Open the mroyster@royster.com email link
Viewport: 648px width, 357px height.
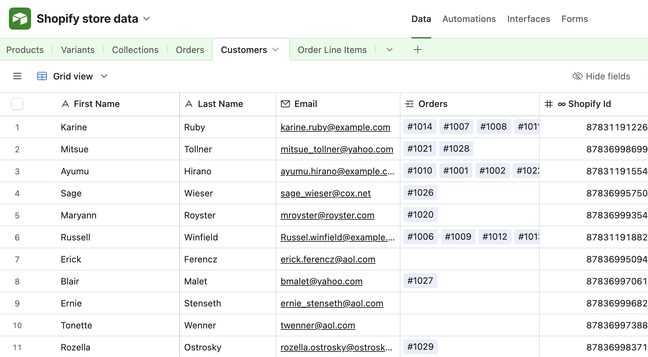327,215
